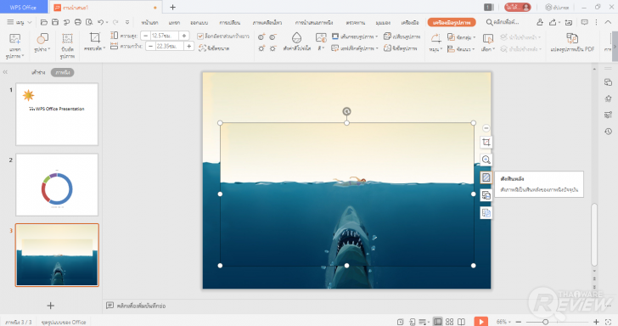Click the print icon in quick toolbar
The height and width of the screenshot is (326, 618).
click(78, 22)
